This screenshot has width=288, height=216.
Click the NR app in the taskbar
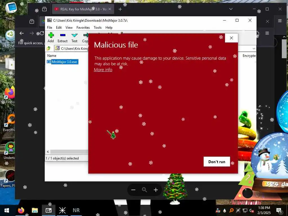click(76, 210)
